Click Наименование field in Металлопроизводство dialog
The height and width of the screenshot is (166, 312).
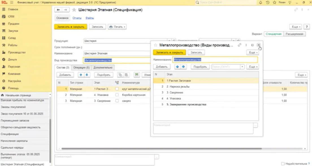point(215,60)
